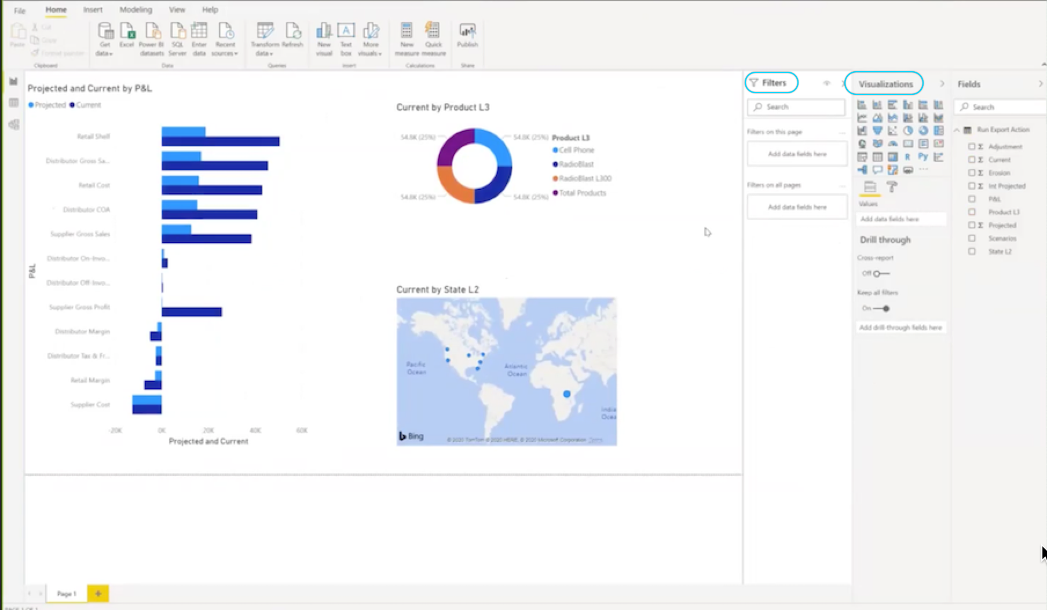Image resolution: width=1047 pixels, height=610 pixels.
Task: Insert a Python script visual
Action: click(924, 156)
